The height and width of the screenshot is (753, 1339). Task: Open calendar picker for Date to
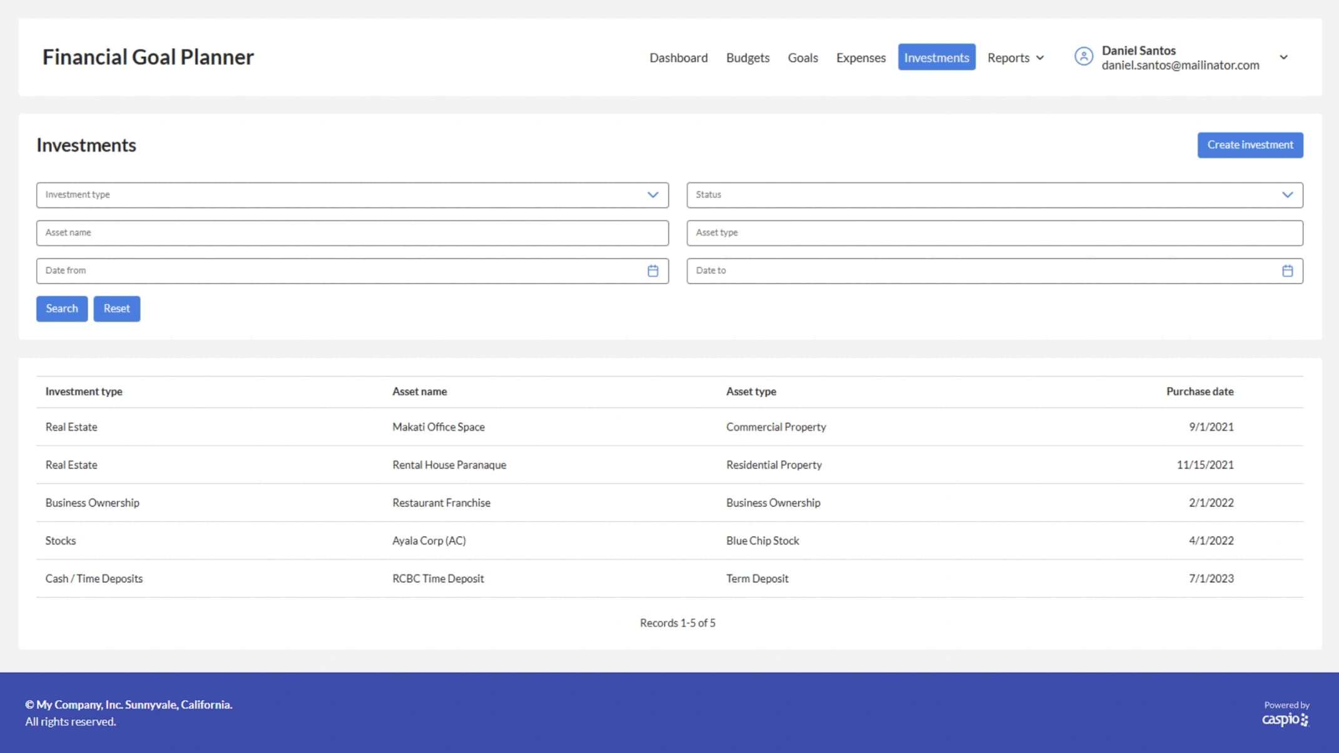click(x=1287, y=271)
